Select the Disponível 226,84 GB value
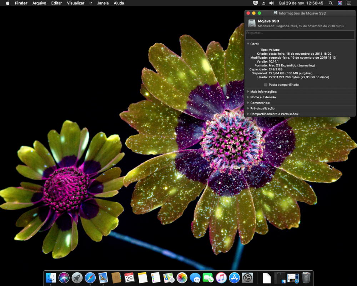Viewport: 357px width, 286px height. coord(291,73)
